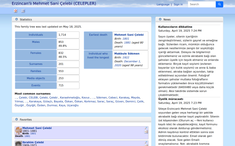Open the Kaya surname link
Screen dimensions: 235x146
coord(62,106)
